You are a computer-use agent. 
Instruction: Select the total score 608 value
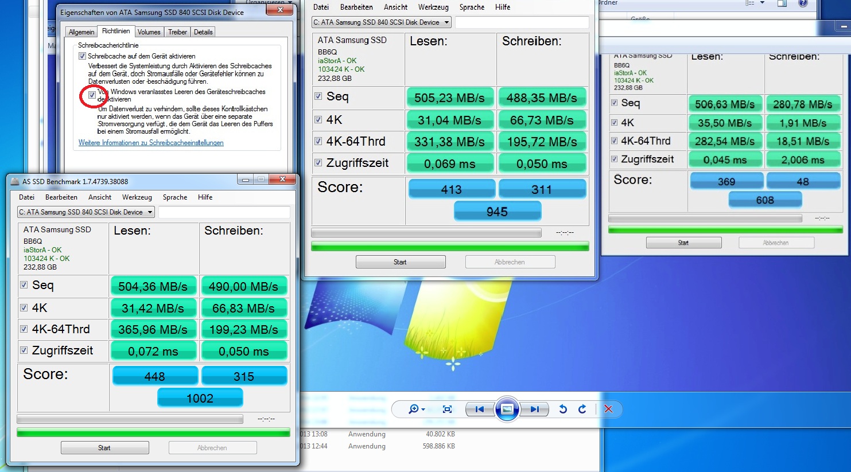[765, 200]
